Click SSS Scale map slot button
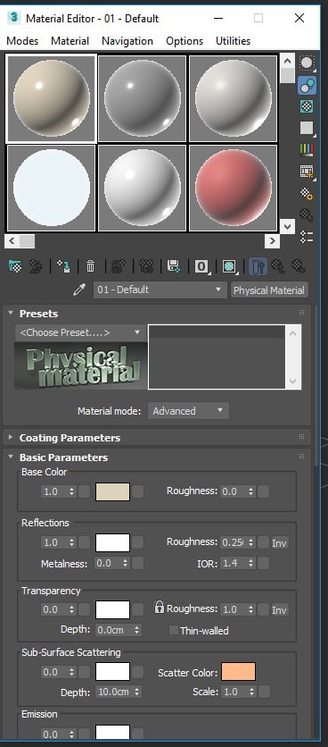Image resolution: width=328 pixels, height=747 pixels. 264,692
